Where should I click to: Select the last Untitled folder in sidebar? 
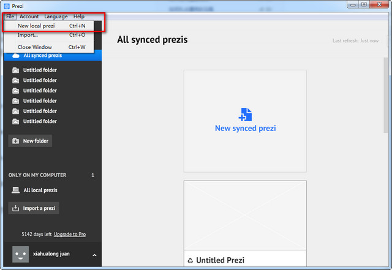(40, 121)
